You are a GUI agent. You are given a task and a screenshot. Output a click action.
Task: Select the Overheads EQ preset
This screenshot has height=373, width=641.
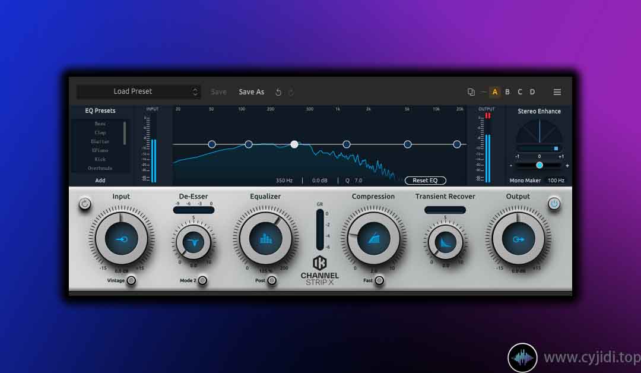(x=100, y=168)
